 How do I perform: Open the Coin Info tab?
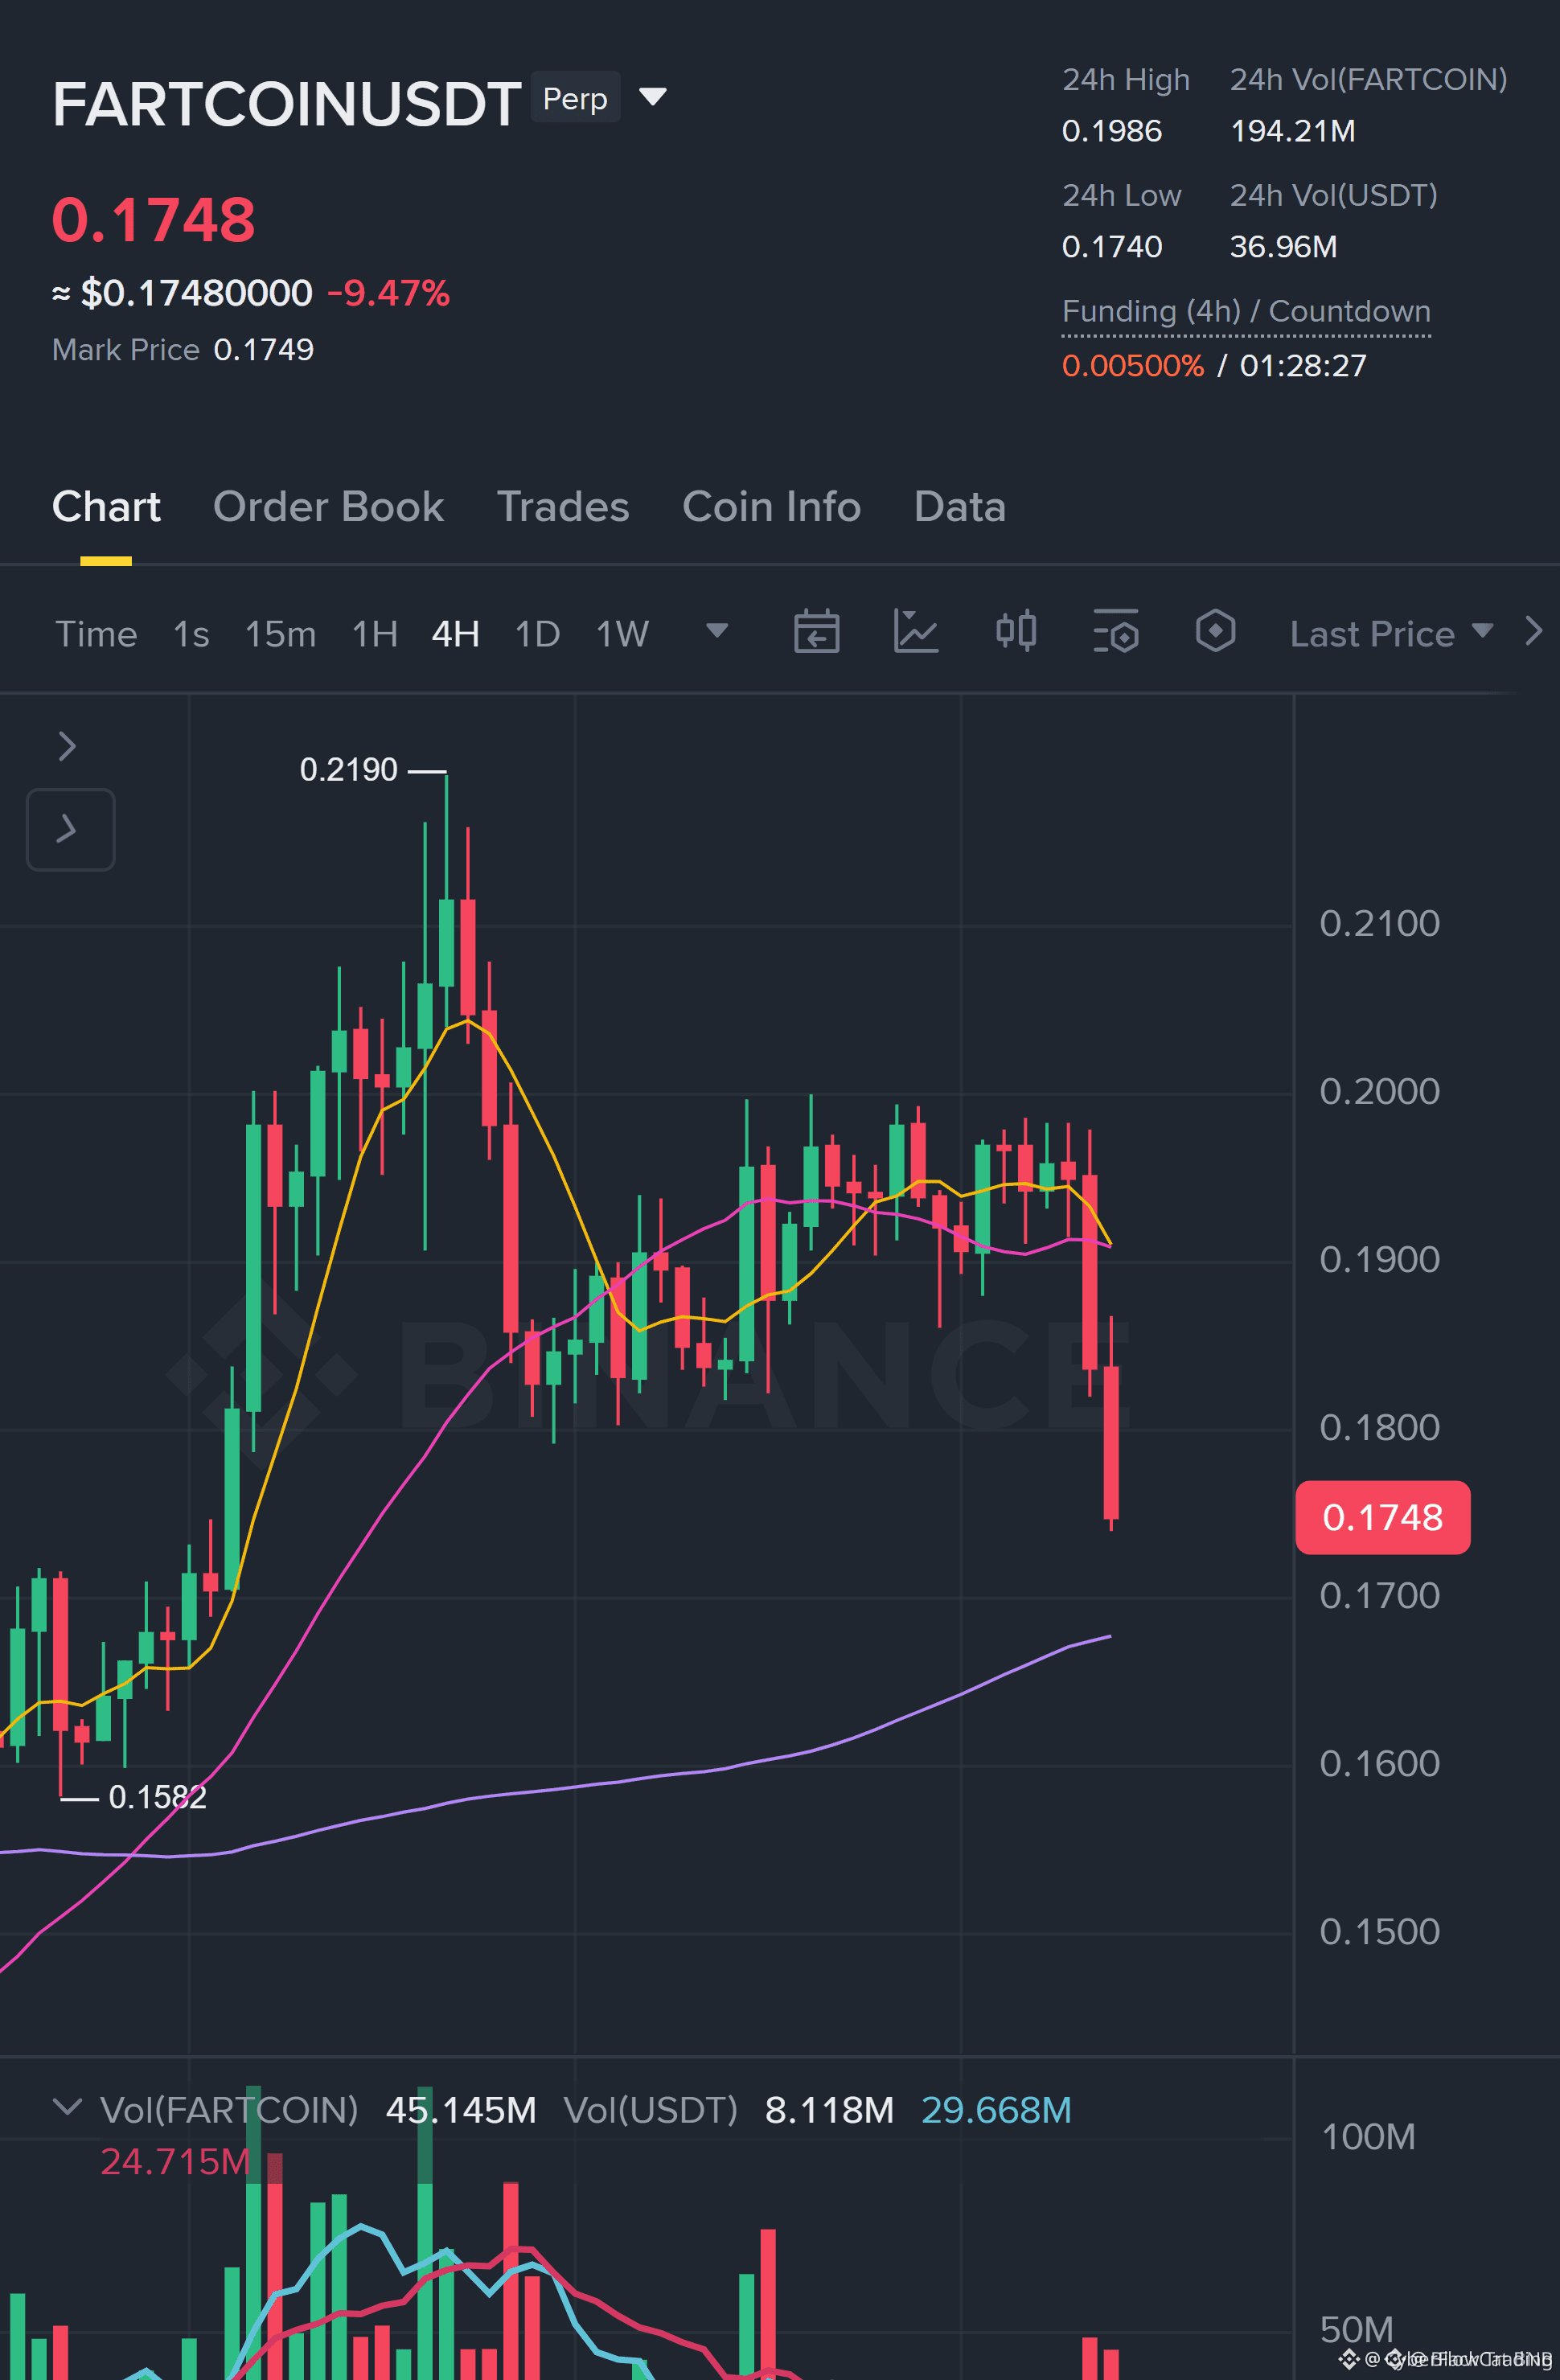tap(771, 507)
